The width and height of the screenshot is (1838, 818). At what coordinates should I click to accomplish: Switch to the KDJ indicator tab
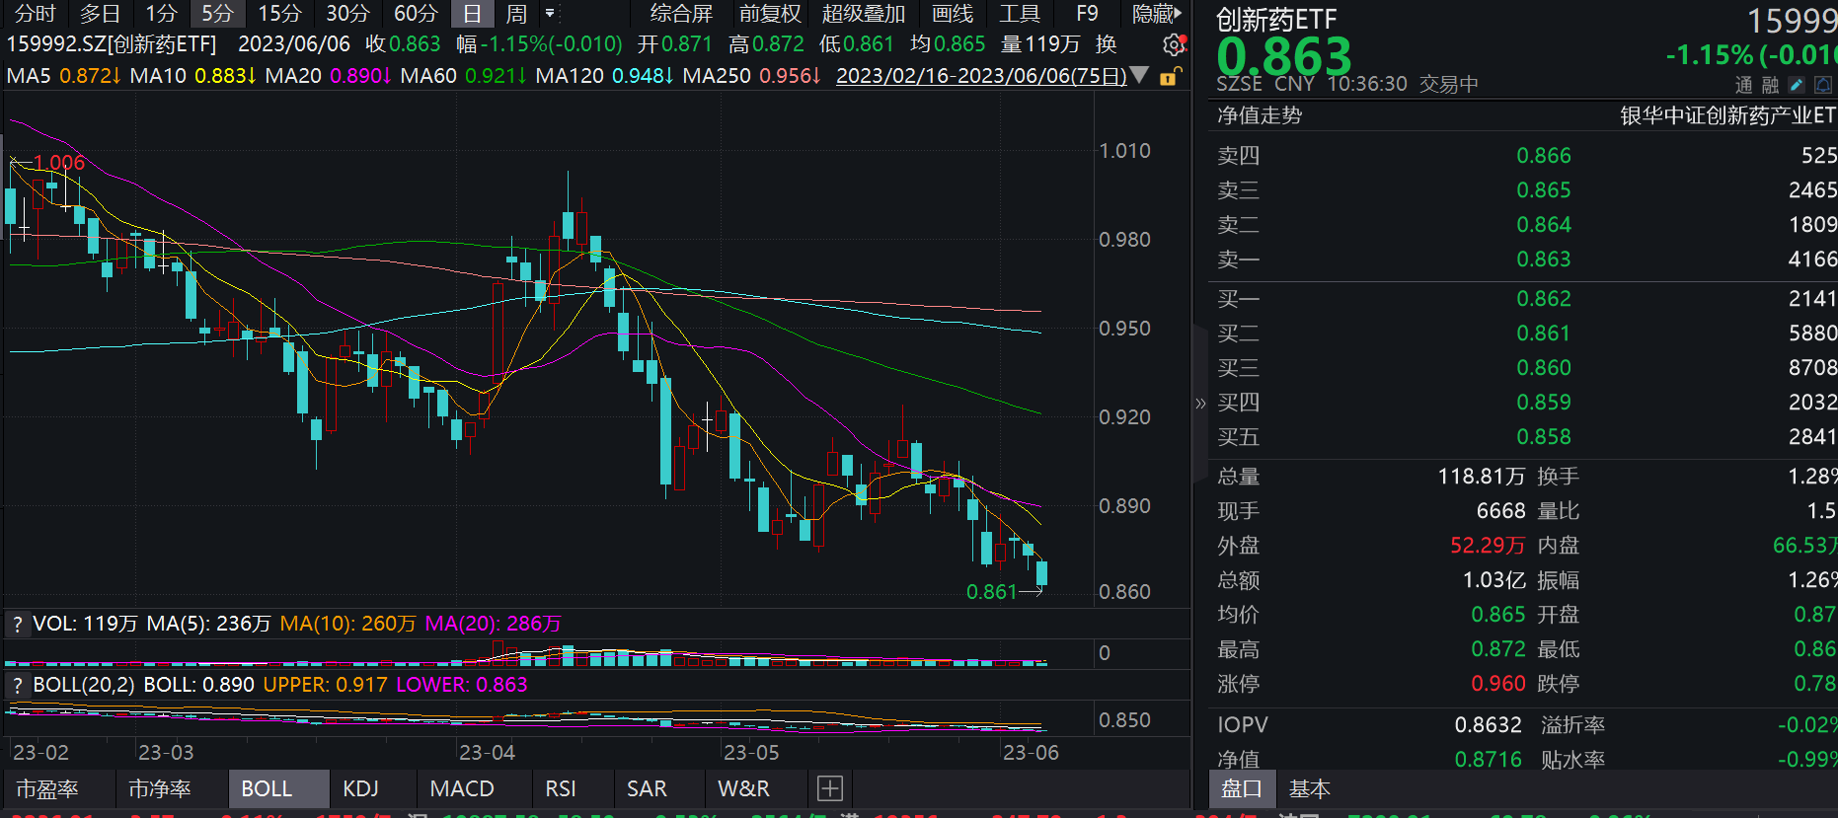(x=360, y=788)
